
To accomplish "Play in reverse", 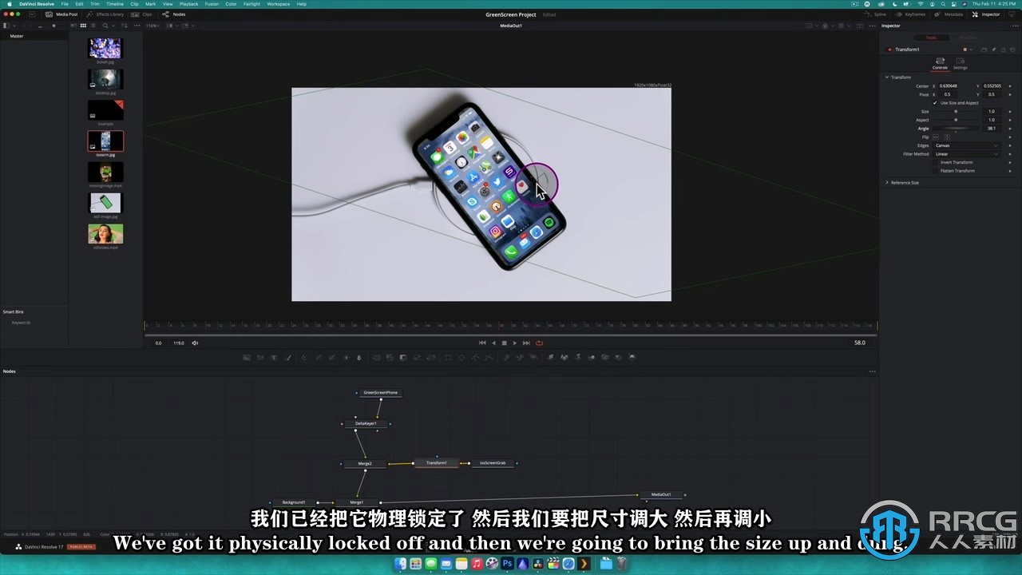I will [493, 343].
